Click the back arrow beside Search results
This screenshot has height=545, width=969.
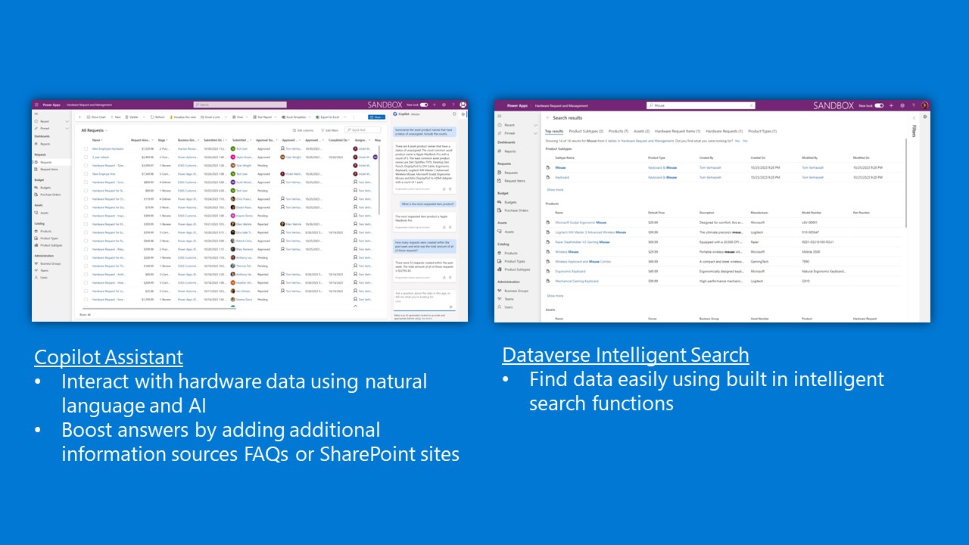547,117
